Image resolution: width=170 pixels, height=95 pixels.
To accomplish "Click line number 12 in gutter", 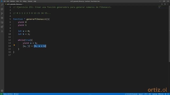I will (10, 40).
